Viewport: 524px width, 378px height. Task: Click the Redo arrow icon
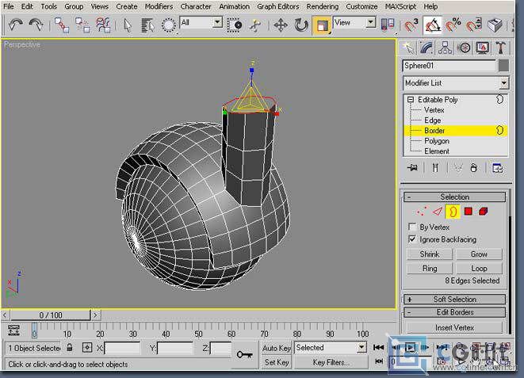36,25
